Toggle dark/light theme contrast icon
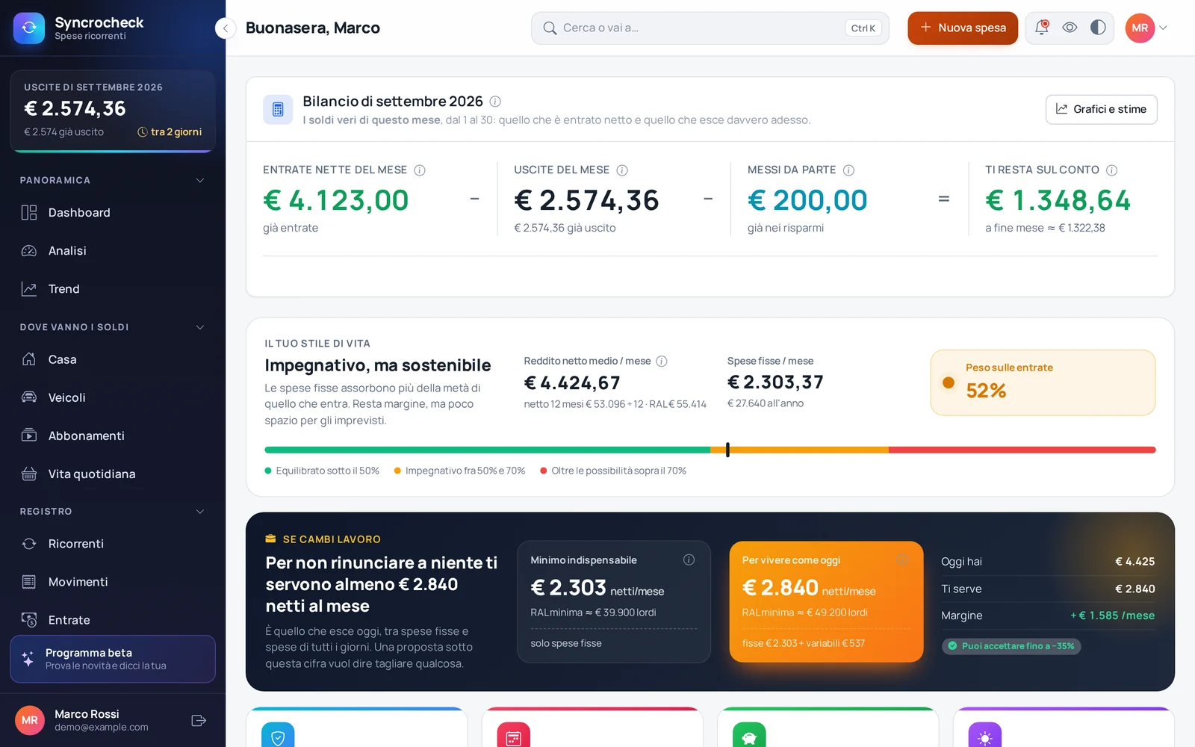The image size is (1195, 747). pos(1098,28)
